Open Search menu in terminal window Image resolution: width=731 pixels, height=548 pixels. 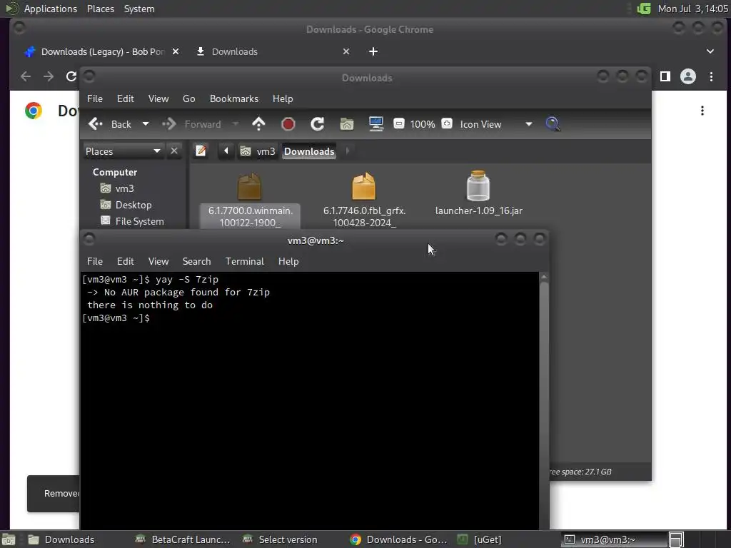(196, 261)
